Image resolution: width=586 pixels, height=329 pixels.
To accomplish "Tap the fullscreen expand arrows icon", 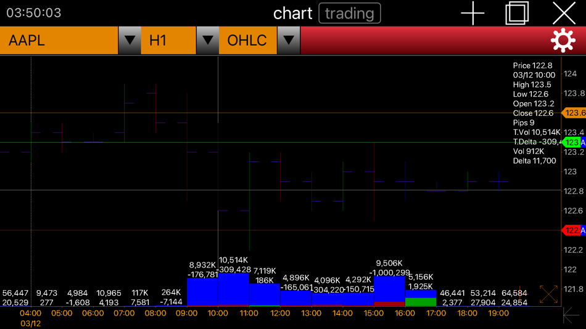I will (x=548, y=294).
